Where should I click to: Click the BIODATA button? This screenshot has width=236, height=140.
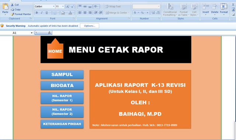click(x=62, y=85)
